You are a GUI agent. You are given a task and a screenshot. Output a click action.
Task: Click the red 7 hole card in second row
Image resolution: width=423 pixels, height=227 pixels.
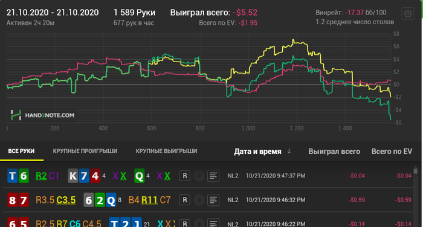pyautogui.click(x=24, y=200)
